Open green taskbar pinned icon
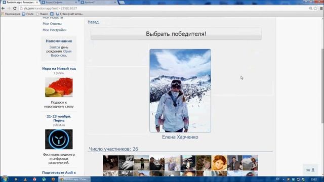 point(44,179)
